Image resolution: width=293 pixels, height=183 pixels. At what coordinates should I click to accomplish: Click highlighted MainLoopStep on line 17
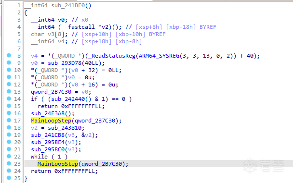pyautogui.click(x=51, y=121)
